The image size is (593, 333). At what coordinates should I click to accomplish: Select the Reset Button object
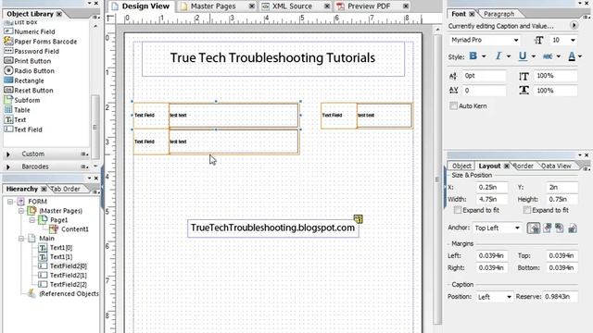coord(29,91)
